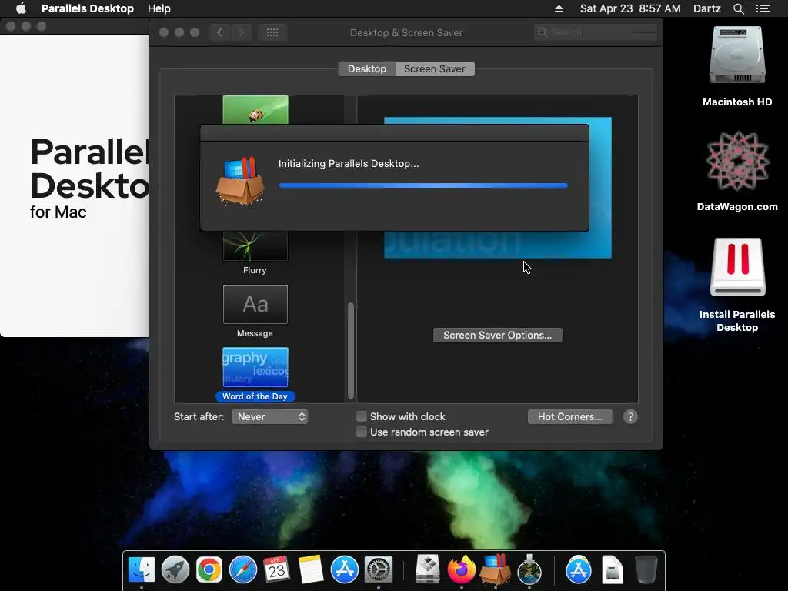Screen dimensions: 788x591
Task: Switch to the Screen Saver tab
Action: (x=435, y=68)
